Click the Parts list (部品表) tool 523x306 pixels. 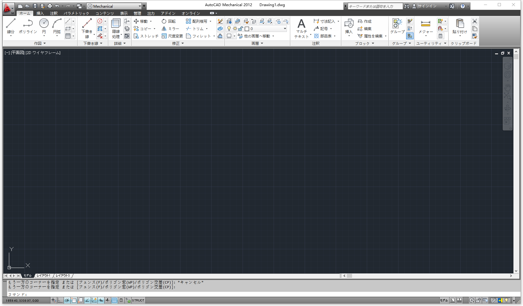(323, 36)
